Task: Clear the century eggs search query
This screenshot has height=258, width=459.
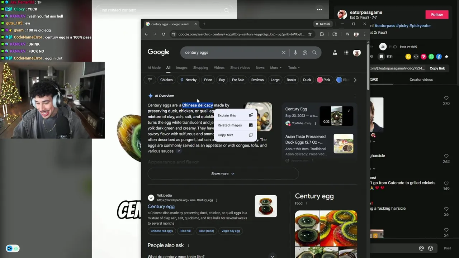Action: (x=284, y=52)
